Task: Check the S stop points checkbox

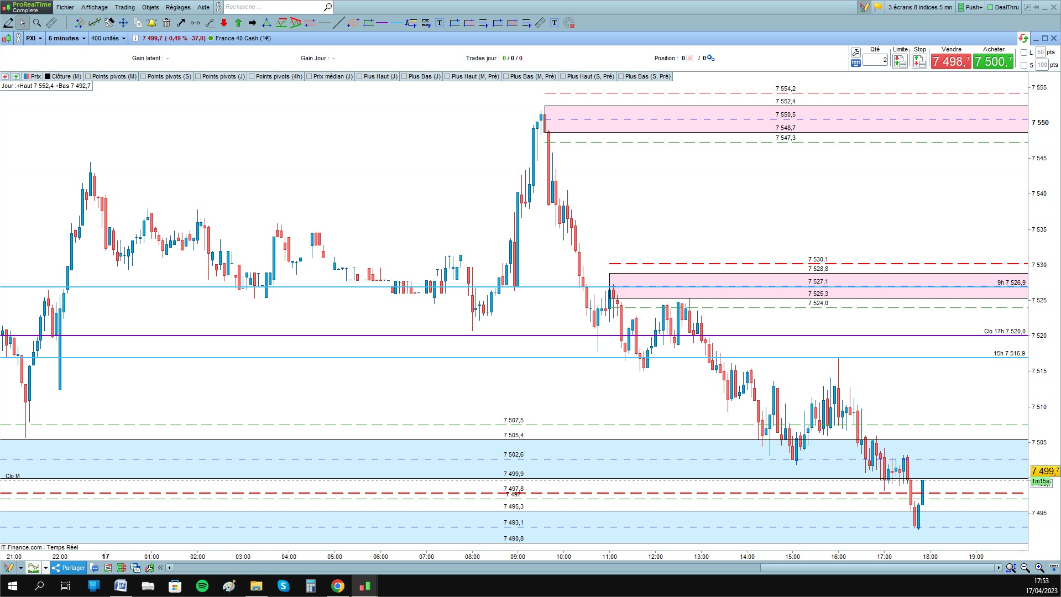Action: coord(1024,65)
